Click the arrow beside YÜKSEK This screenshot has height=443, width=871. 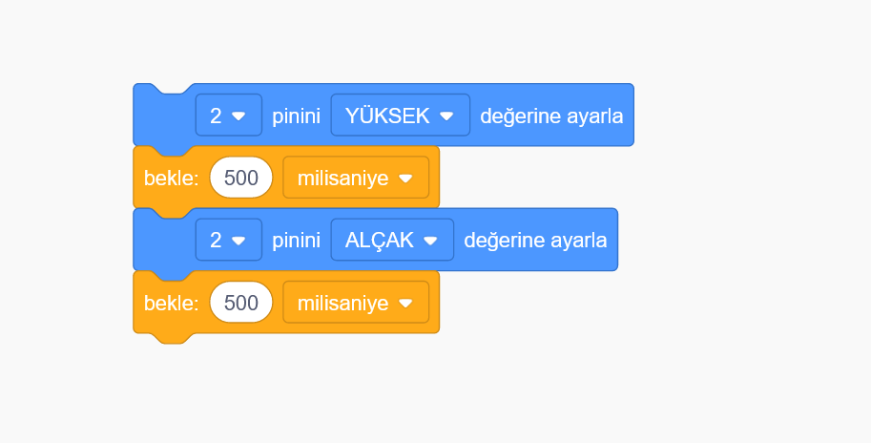[447, 116]
